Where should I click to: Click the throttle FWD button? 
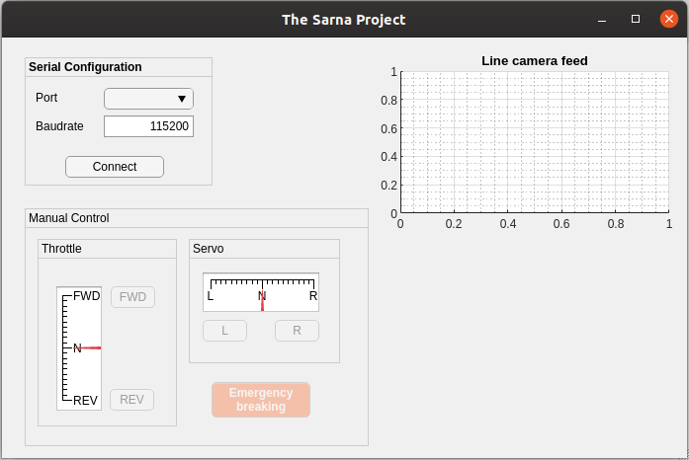click(x=132, y=296)
